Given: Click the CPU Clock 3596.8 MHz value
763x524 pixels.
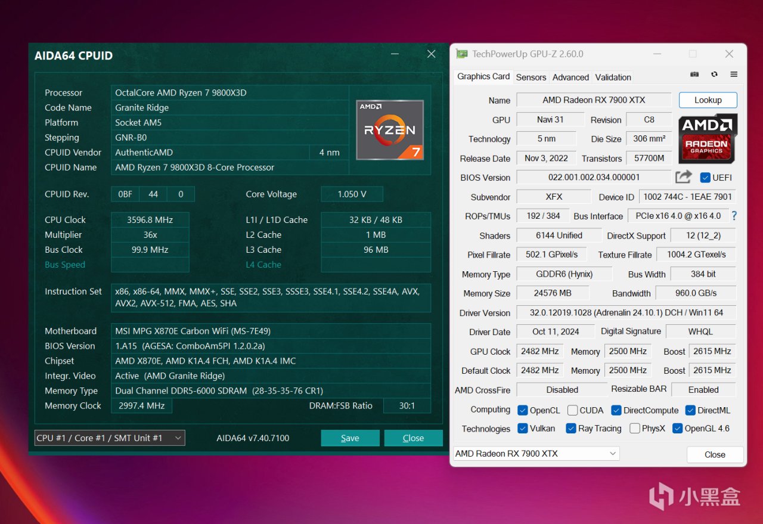Looking at the screenshot, I should 150,219.
